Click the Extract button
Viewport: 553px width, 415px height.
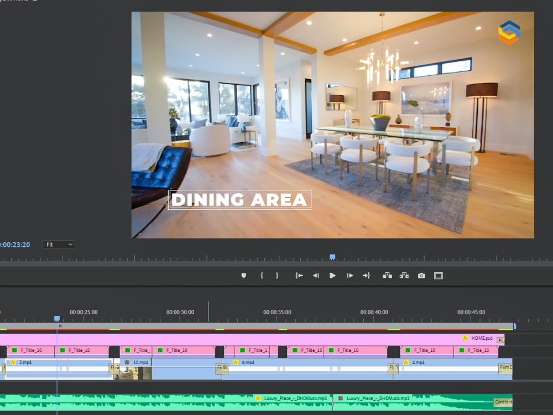pyautogui.click(x=404, y=276)
